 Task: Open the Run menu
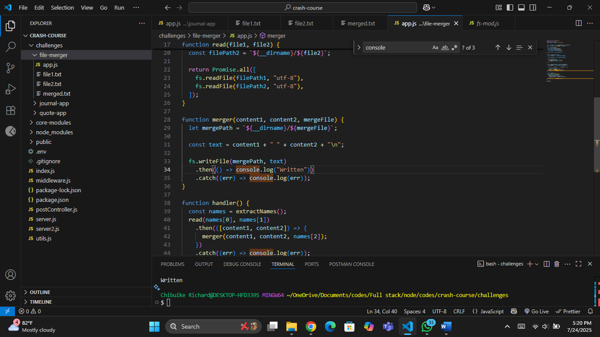pyautogui.click(x=119, y=7)
